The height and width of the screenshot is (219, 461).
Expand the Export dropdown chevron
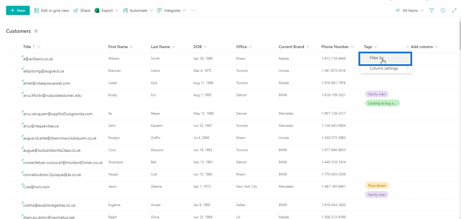pos(117,10)
